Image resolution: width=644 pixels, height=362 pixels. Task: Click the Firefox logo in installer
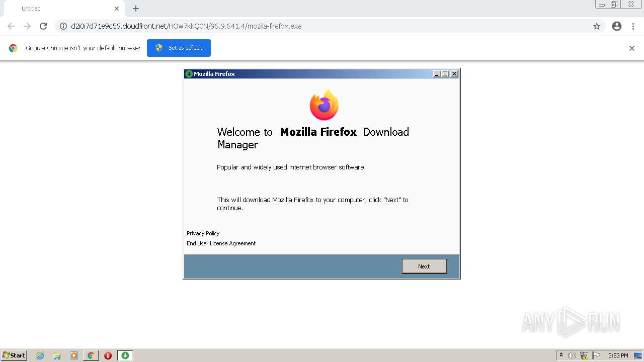pyautogui.click(x=324, y=105)
